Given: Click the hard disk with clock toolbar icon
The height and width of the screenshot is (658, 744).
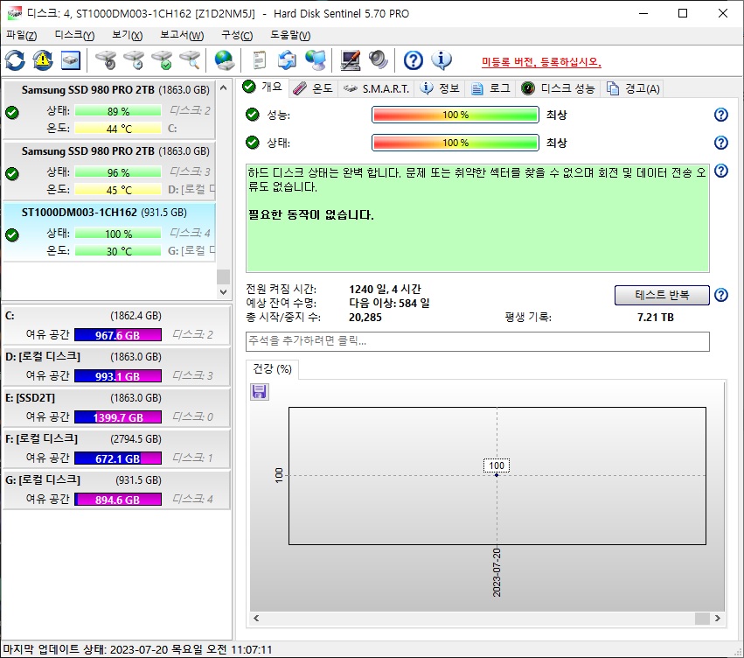Looking at the screenshot, I should coord(134,60).
